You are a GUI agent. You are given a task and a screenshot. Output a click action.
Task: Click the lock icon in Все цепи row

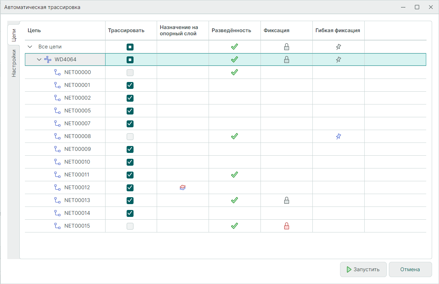click(286, 47)
